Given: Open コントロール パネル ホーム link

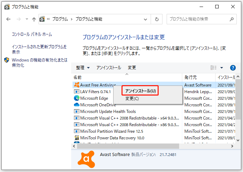Looking at the screenshot, I should coord(32,34).
